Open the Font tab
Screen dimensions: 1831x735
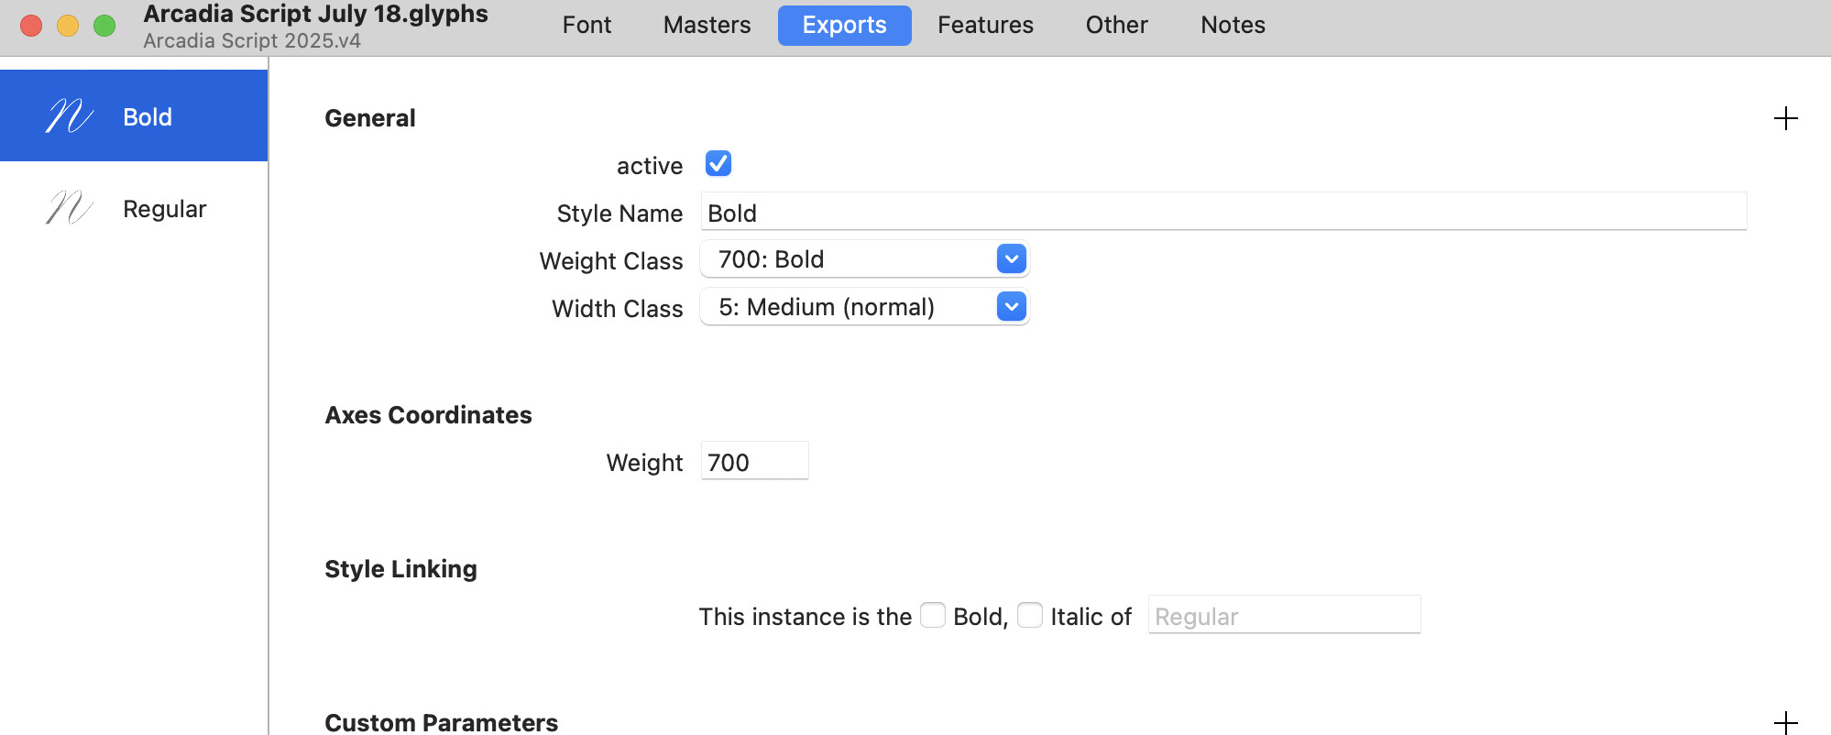click(587, 25)
